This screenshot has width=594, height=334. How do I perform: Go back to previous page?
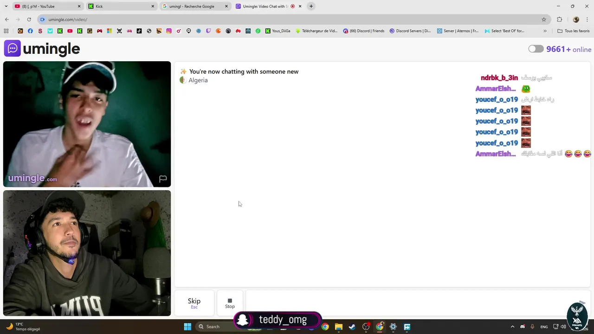pyautogui.click(x=7, y=19)
